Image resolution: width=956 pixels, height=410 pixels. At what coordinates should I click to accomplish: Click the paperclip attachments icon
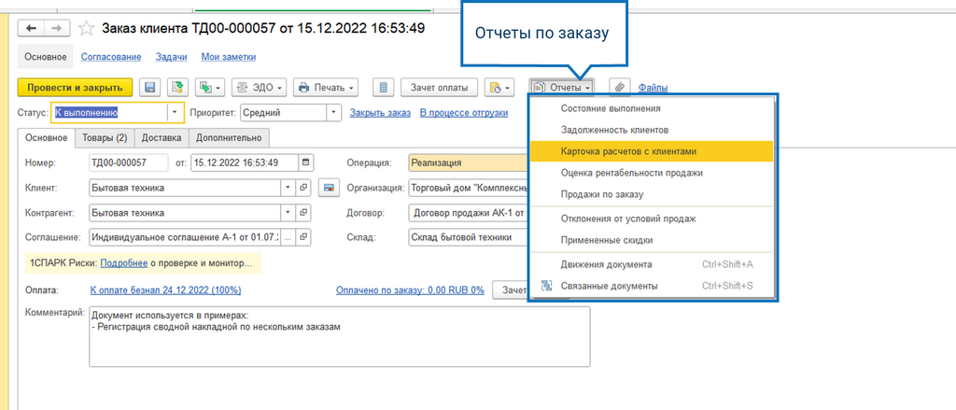pyautogui.click(x=619, y=88)
